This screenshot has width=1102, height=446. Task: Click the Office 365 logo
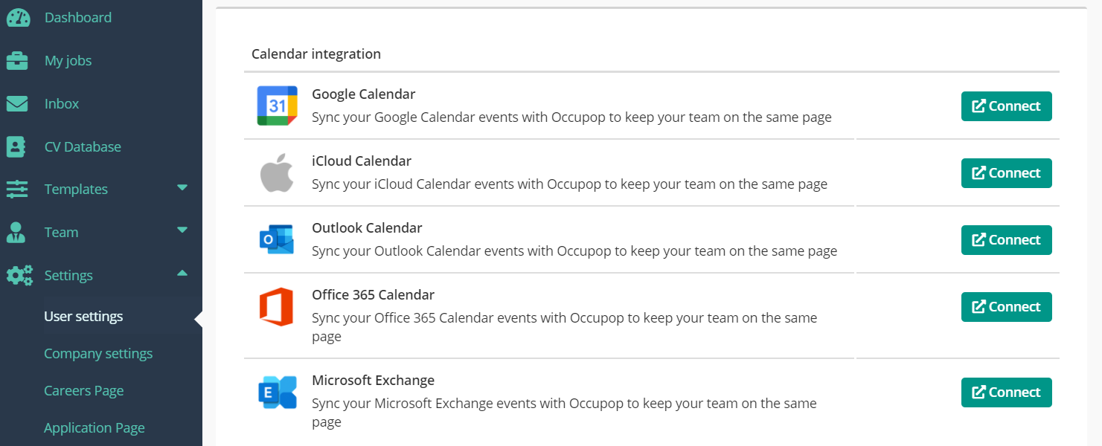(276, 306)
